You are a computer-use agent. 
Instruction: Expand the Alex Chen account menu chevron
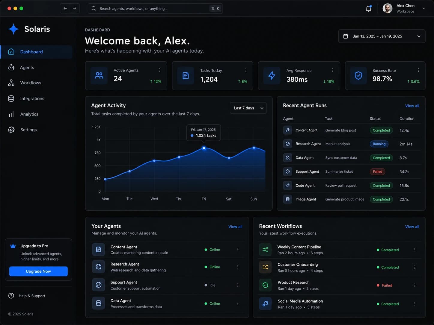424,8
